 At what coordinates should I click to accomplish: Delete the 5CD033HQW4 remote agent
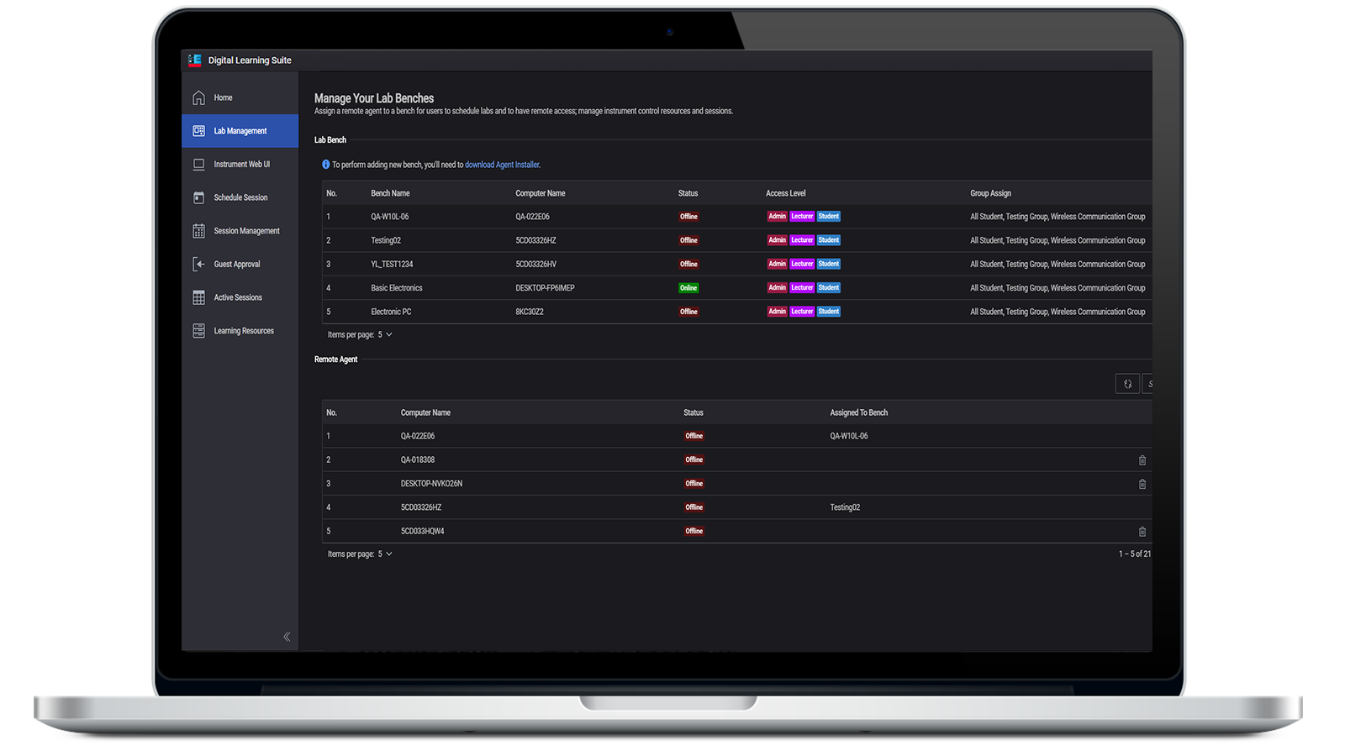point(1142,532)
